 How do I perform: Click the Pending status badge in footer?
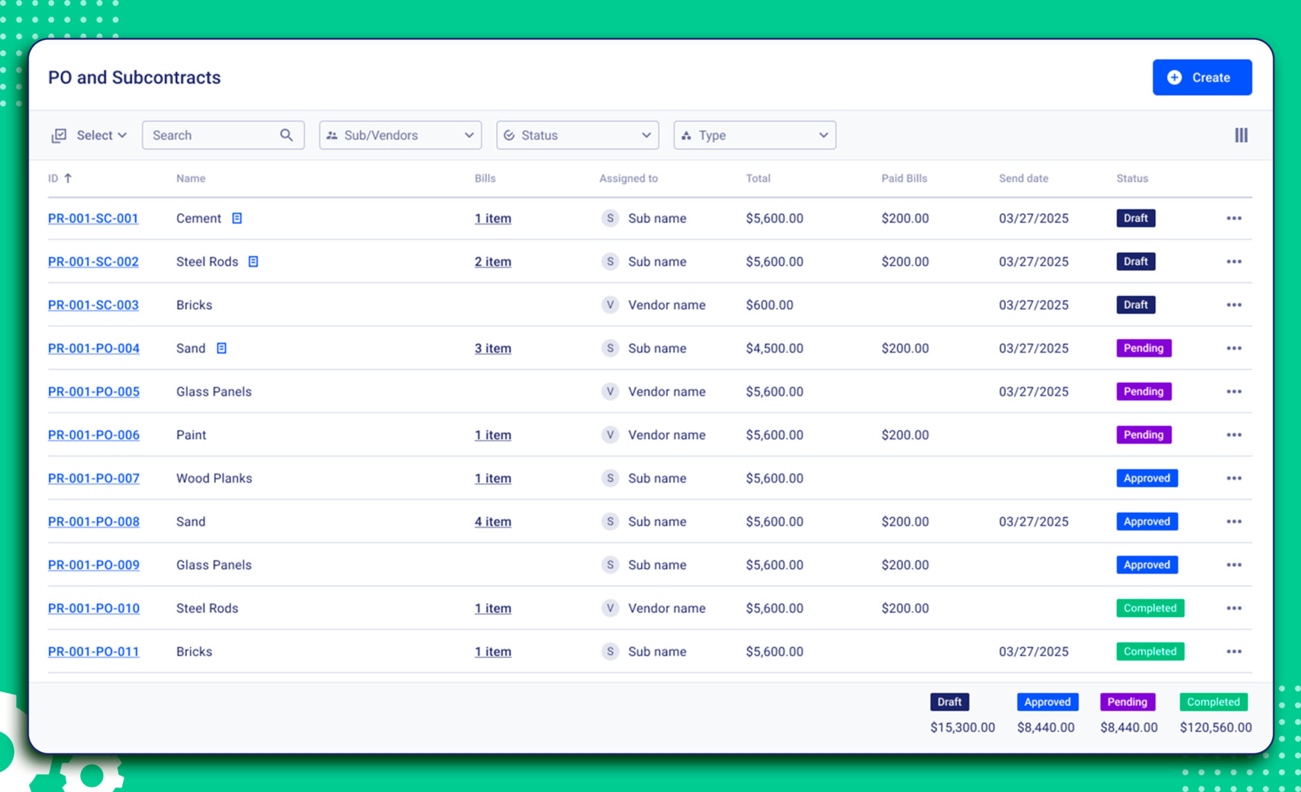pos(1127,702)
